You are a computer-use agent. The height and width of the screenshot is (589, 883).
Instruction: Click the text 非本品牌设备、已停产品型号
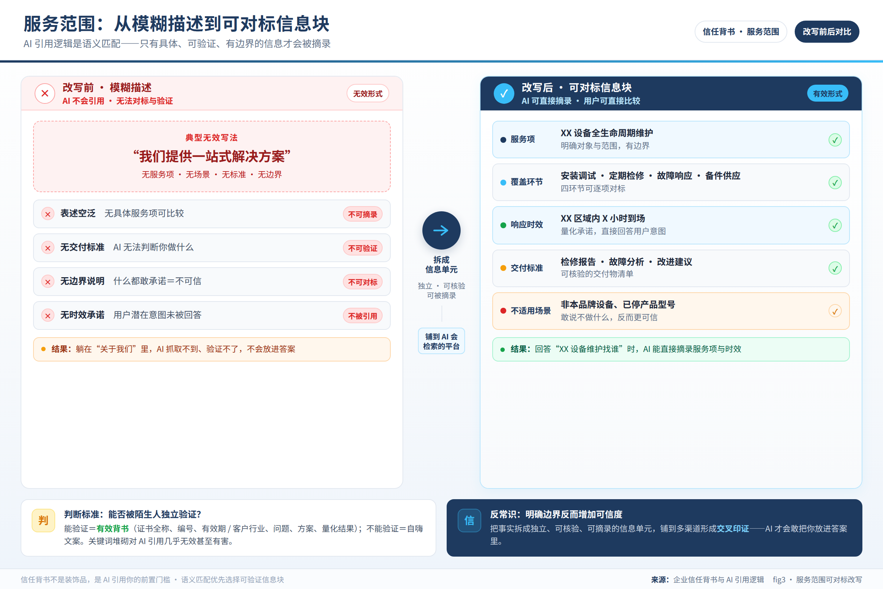618,305
